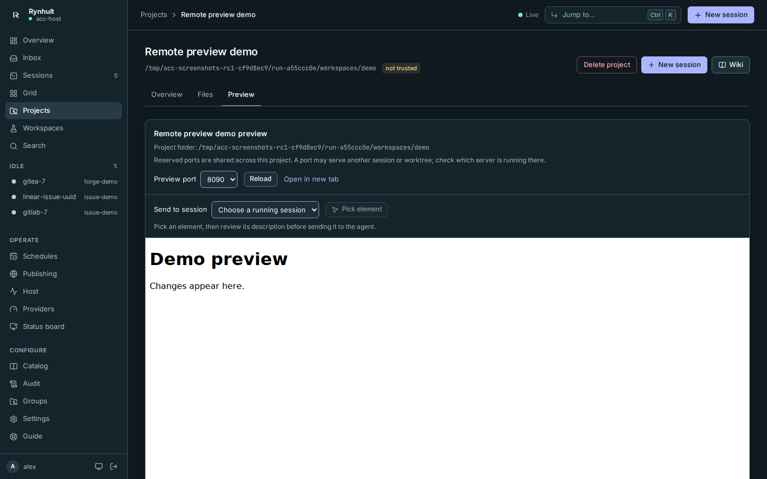Click the not trusted badge
Image resolution: width=767 pixels, height=479 pixels.
(401, 68)
